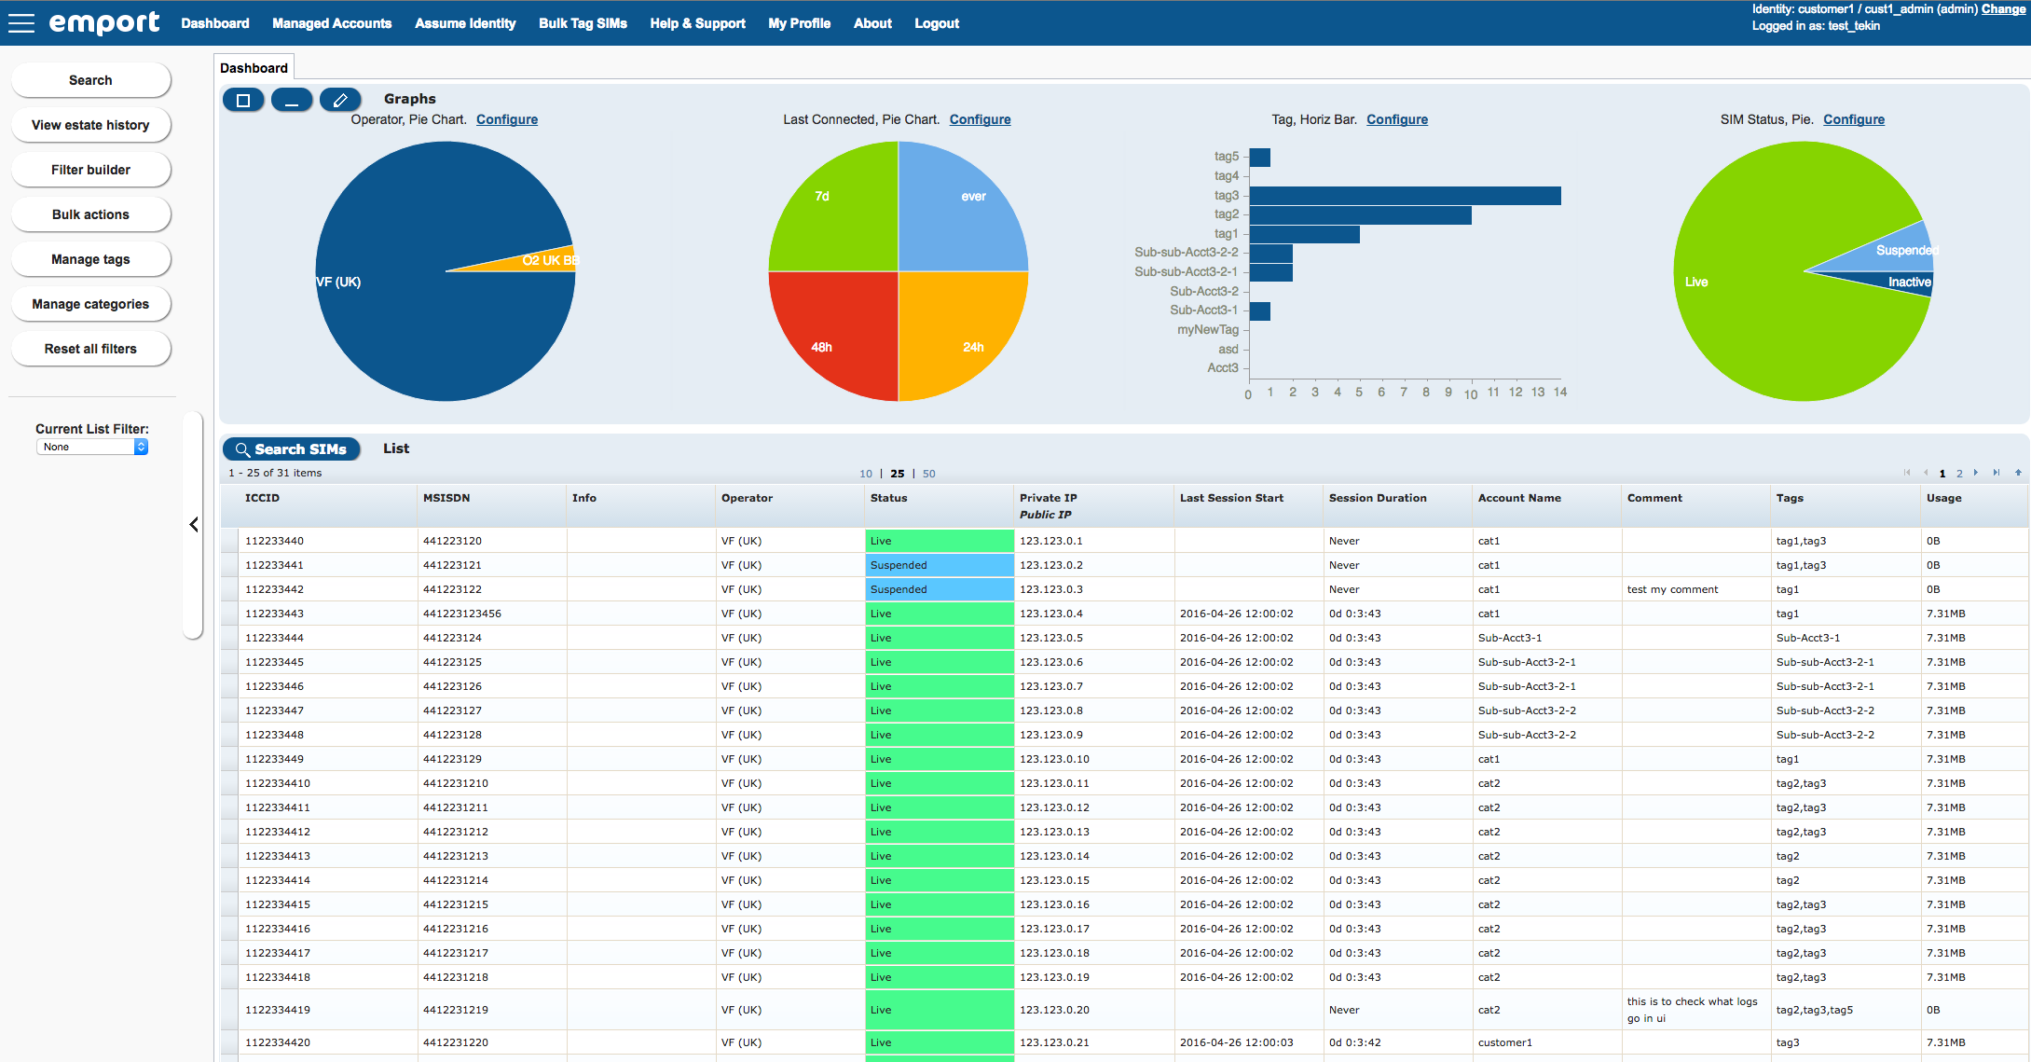Sort list by Status column header
This screenshot has height=1062, width=2031.
[x=888, y=498]
